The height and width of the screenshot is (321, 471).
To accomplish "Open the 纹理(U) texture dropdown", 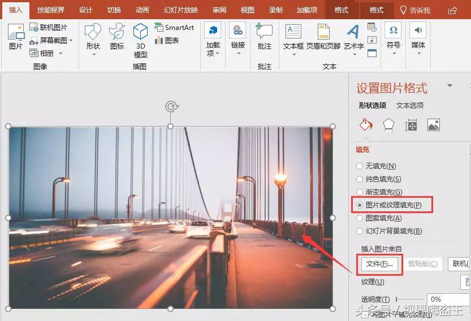I will pos(466,282).
